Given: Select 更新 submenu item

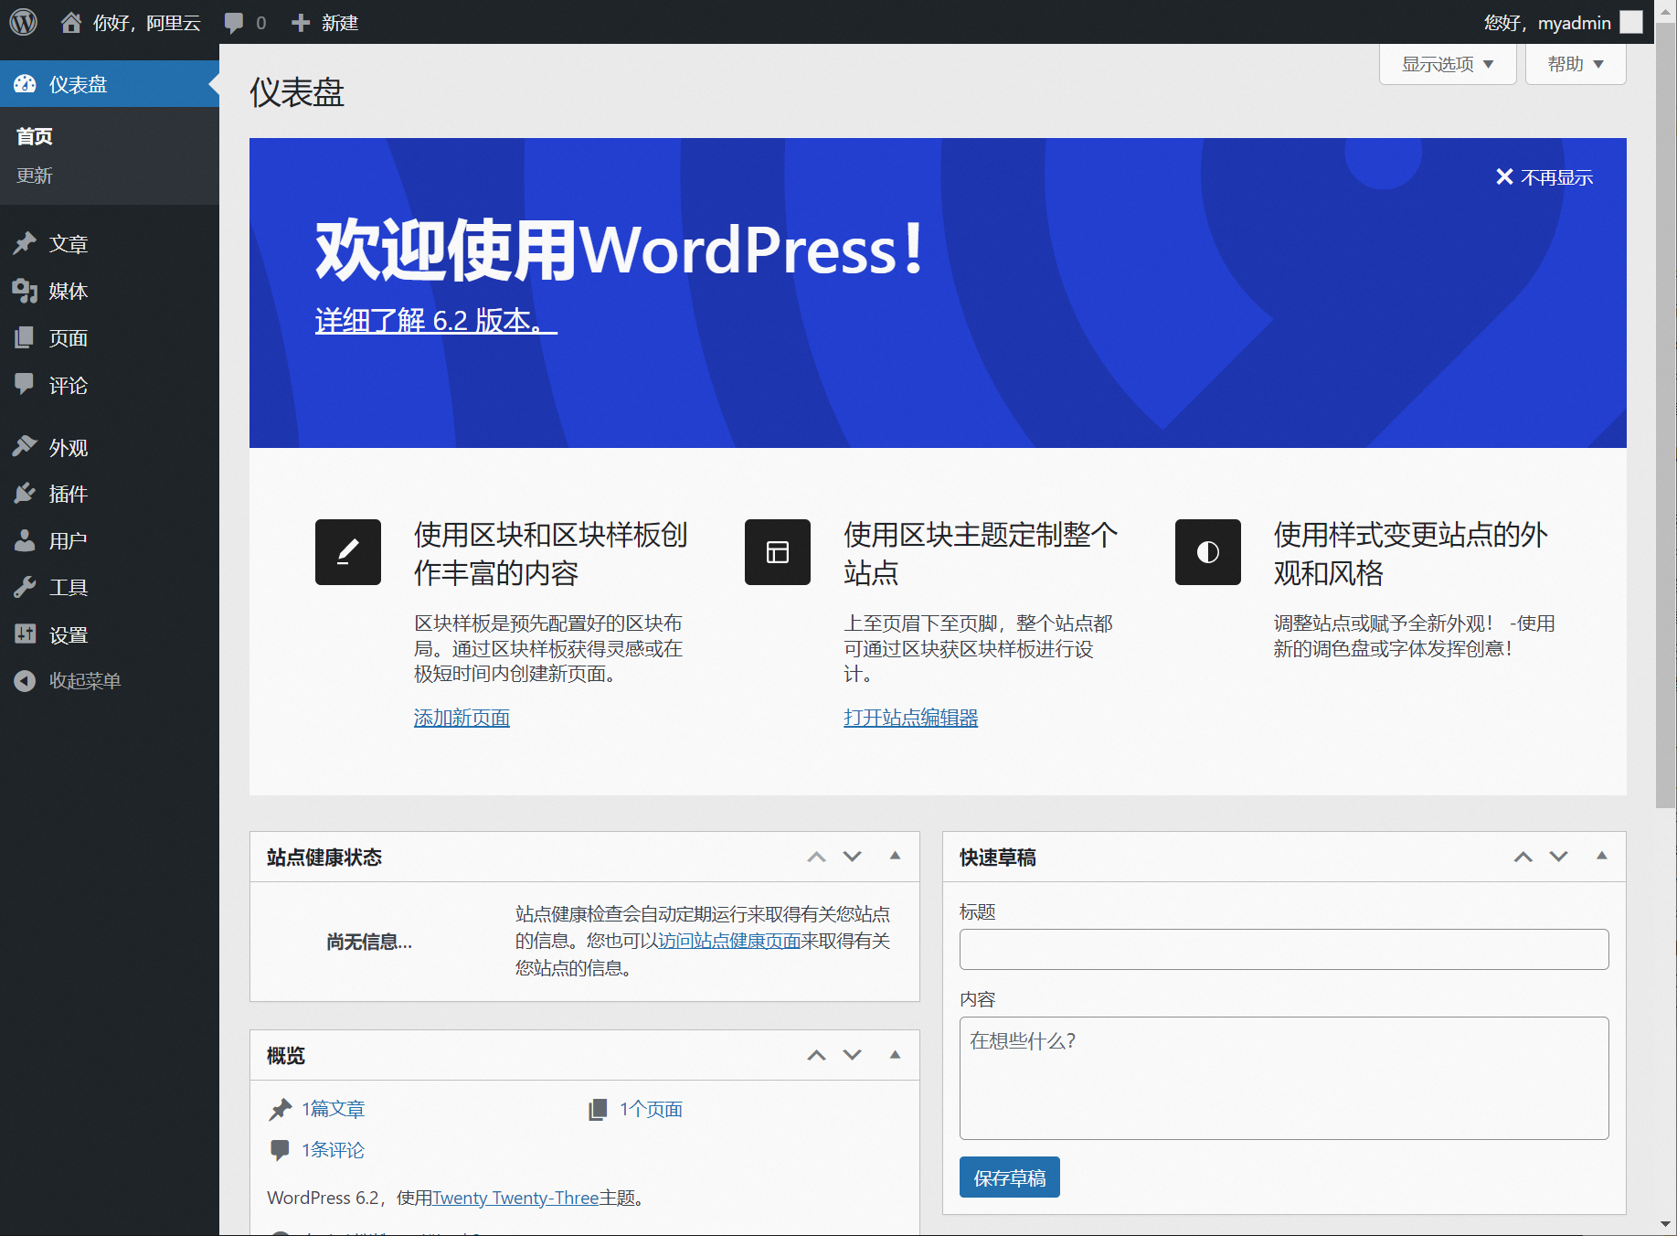Looking at the screenshot, I should point(35,176).
